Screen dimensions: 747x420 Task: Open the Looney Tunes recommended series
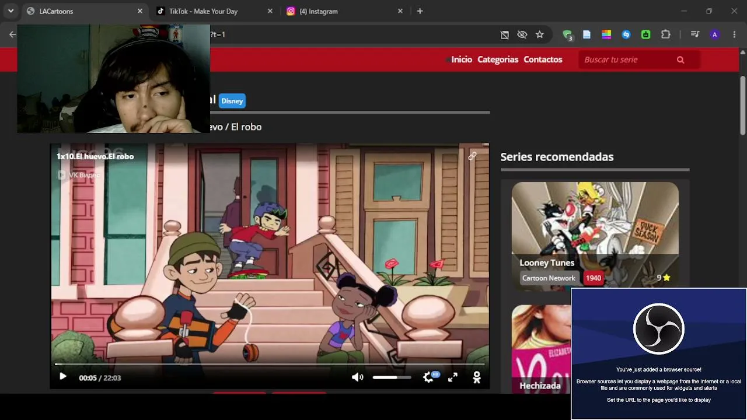(595, 235)
